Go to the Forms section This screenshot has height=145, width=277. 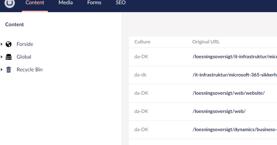pyautogui.click(x=94, y=3)
